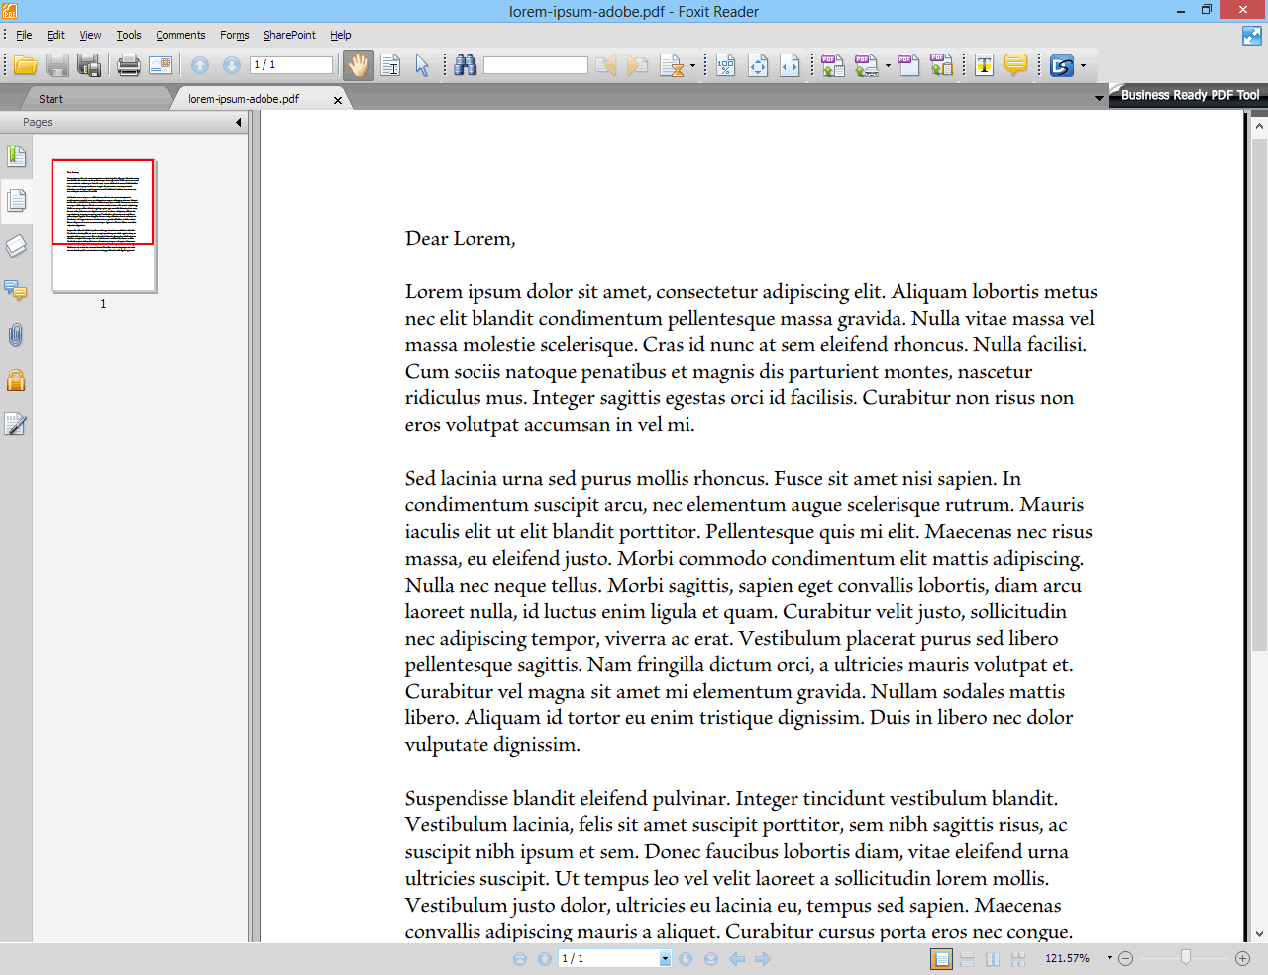Screen dimensions: 1268x975
Task: Open a file with the folder icon
Action: coord(26,66)
